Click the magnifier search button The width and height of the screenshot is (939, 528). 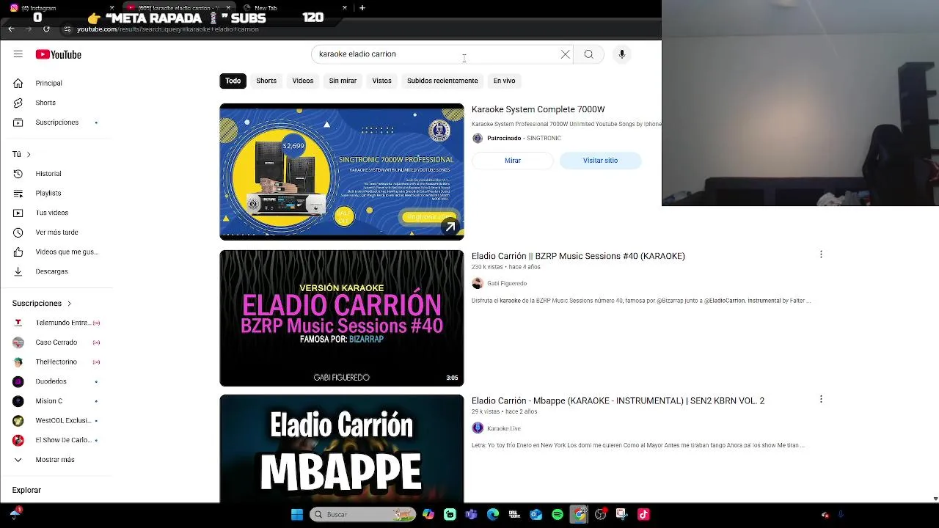pyautogui.click(x=588, y=54)
